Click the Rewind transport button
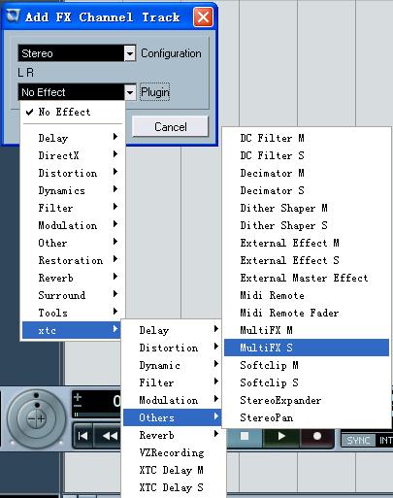Viewport: 393px width, 498px height. [110, 436]
